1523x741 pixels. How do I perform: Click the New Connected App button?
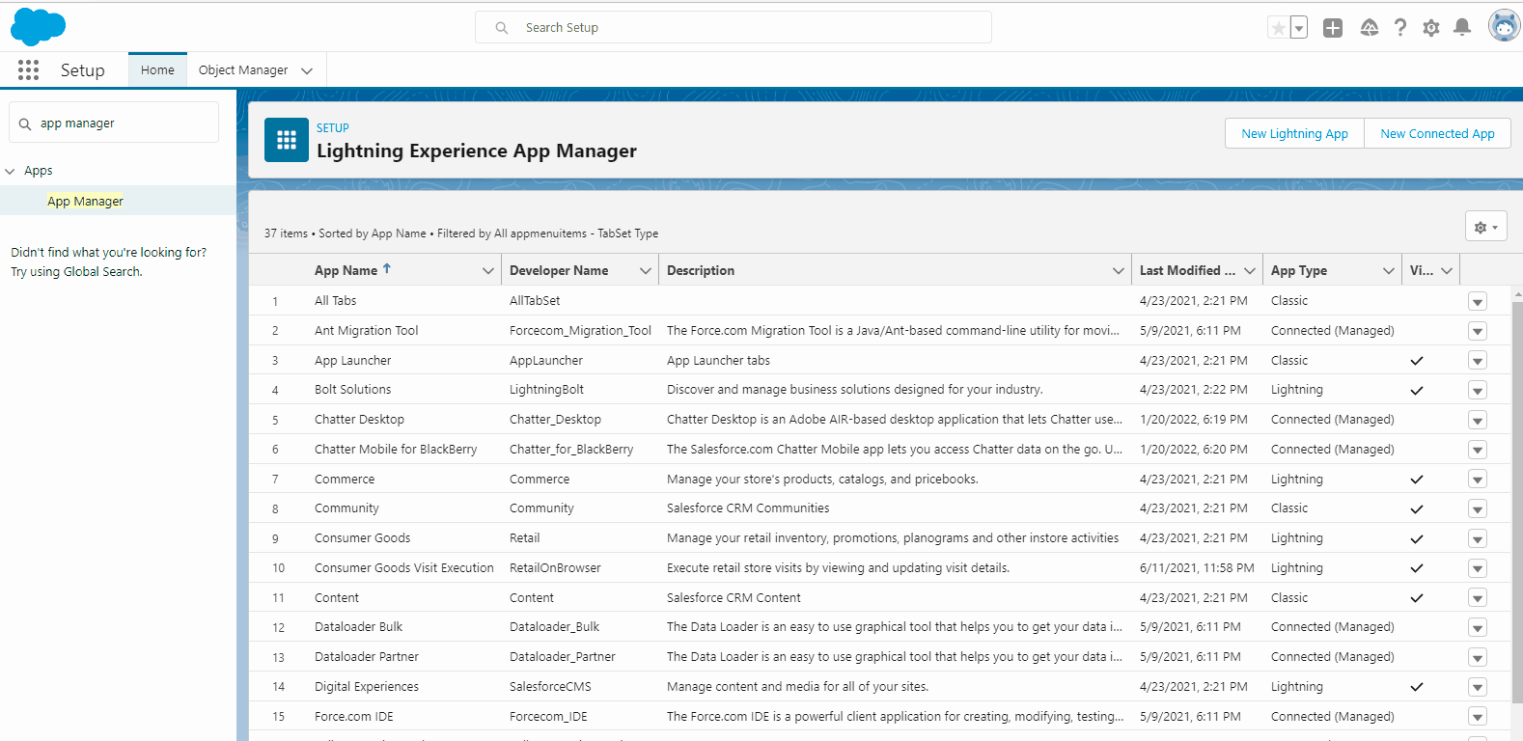(1437, 133)
